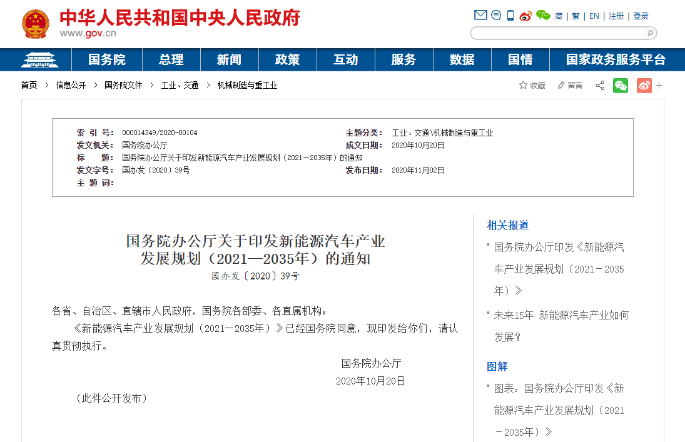Click the 留言 pencil icon

pyautogui.click(x=561, y=85)
